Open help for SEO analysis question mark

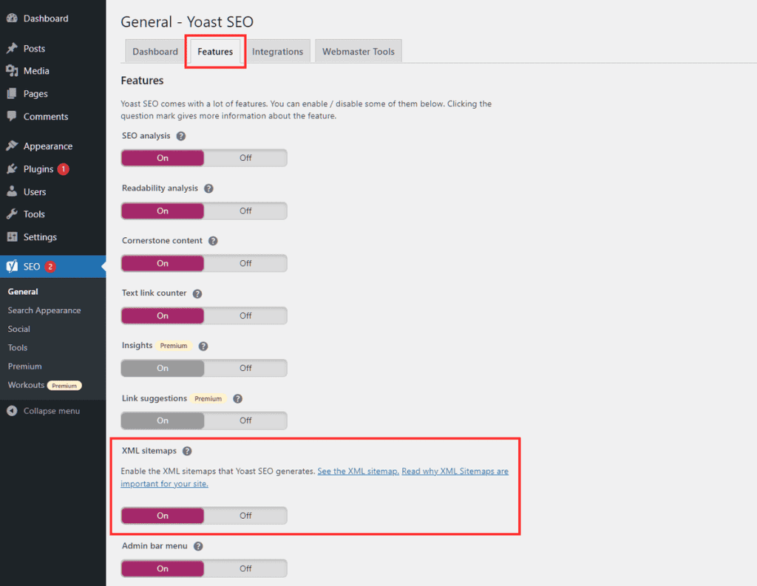point(181,136)
